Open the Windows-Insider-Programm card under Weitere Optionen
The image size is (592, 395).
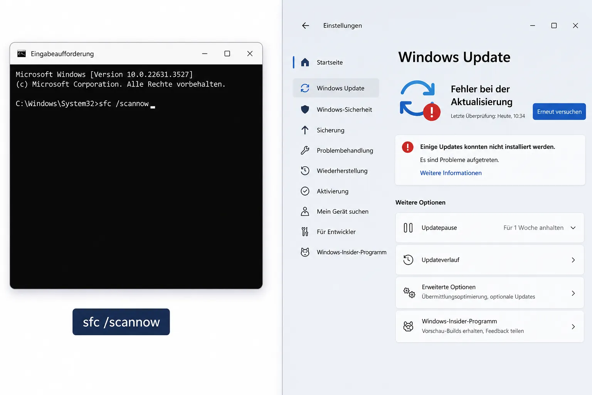tap(490, 327)
